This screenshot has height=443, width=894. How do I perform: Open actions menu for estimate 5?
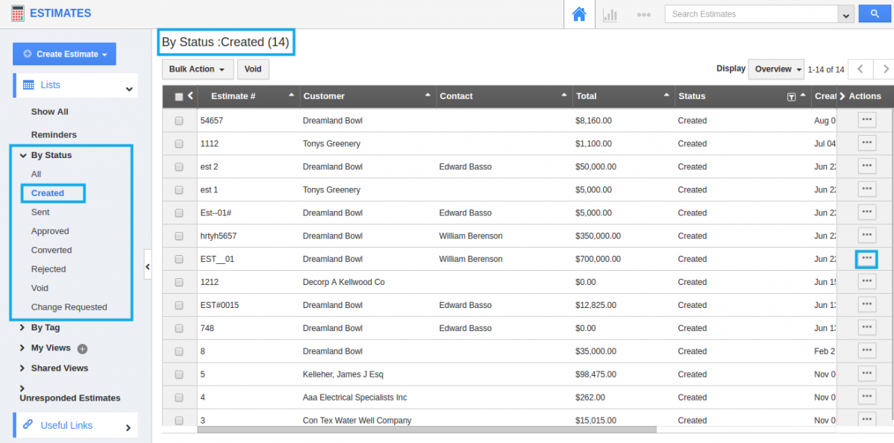866,374
